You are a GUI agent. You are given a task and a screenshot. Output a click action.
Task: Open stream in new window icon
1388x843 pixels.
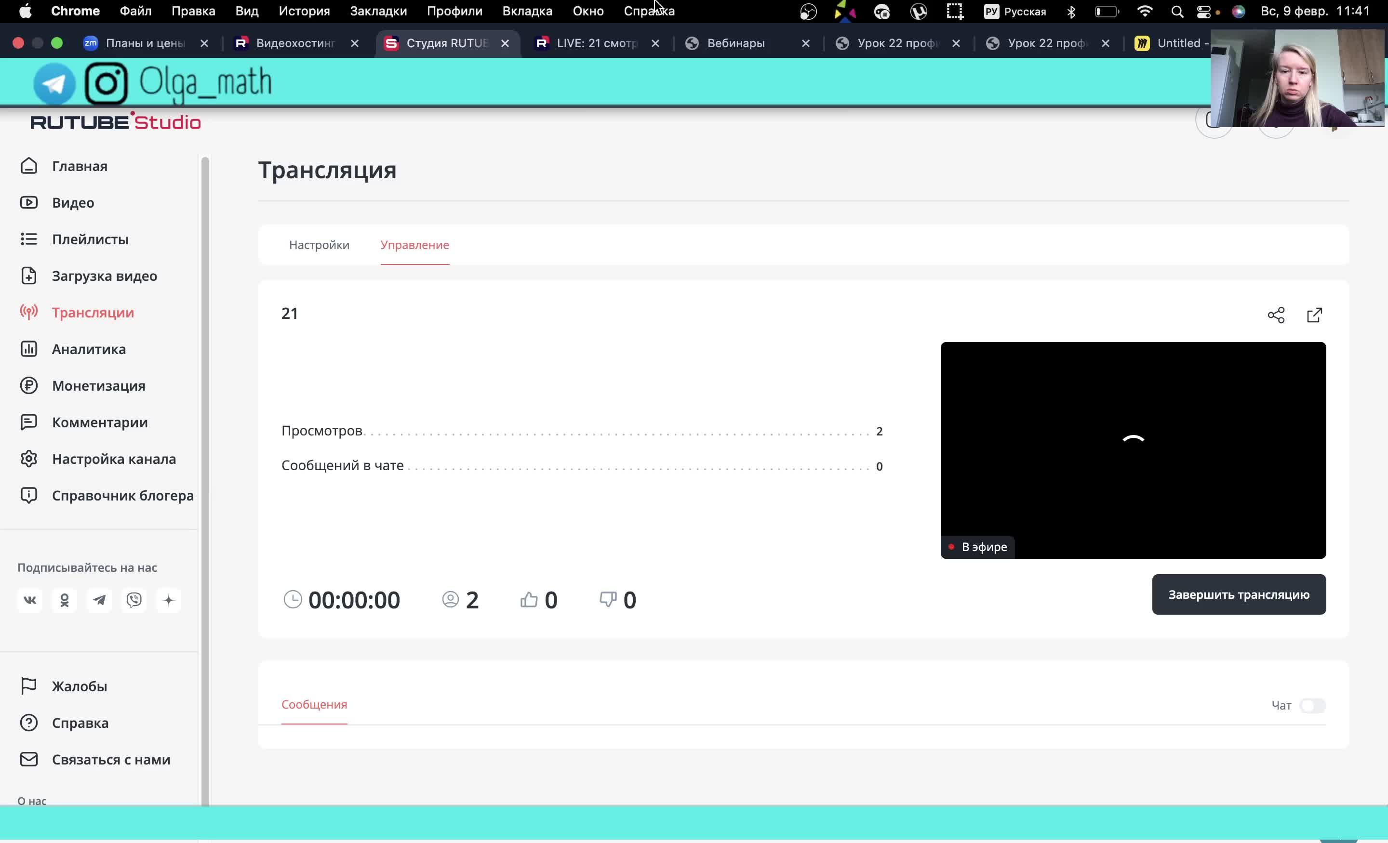tap(1314, 315)
